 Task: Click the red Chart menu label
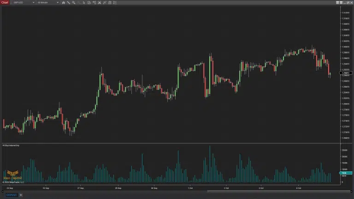coord(5,2)
